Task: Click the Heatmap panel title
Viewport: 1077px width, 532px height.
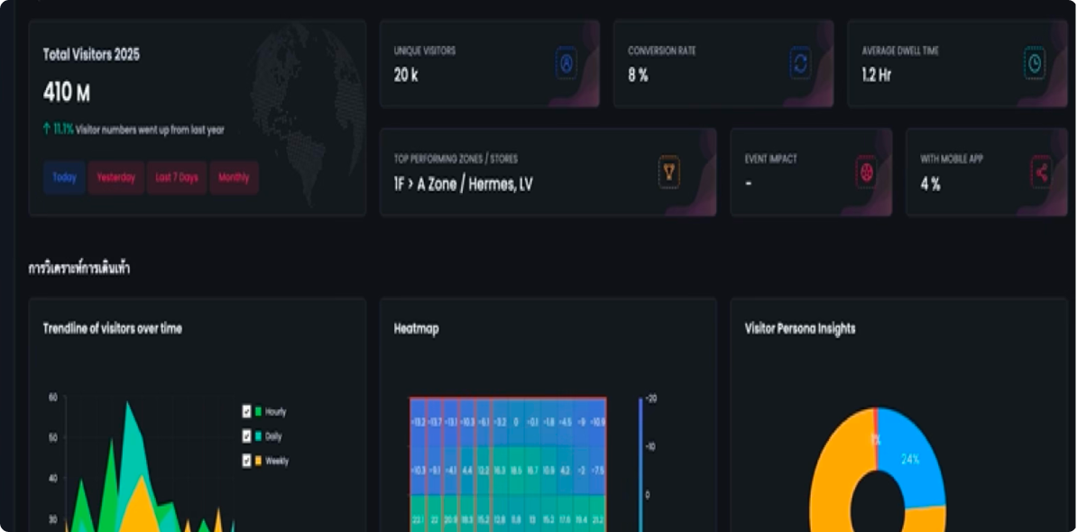Action: point(416,329)
